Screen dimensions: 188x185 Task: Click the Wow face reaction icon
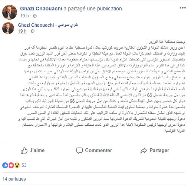pyautogui.click(x=17, y=165)
